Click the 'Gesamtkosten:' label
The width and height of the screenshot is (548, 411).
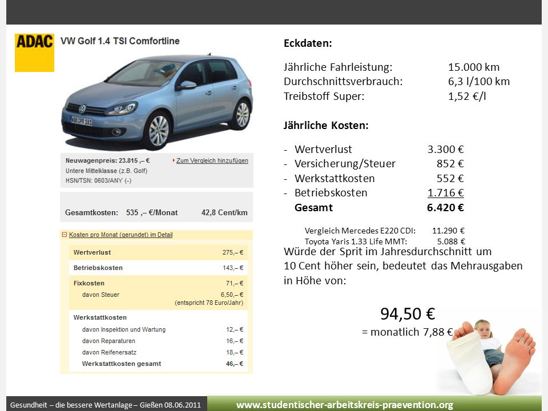[91, 212]
